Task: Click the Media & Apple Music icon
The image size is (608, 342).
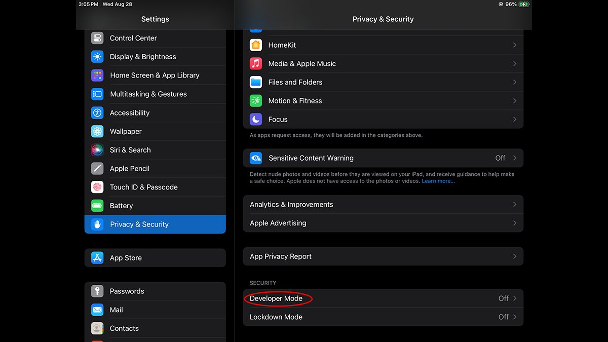Action: 255,63
